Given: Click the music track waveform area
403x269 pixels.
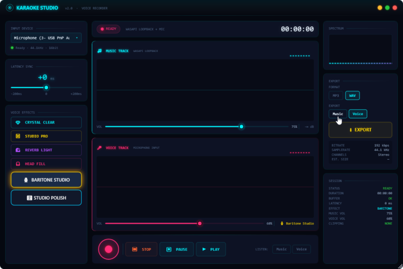Looking at the screenshot, I should pos(205,90).
